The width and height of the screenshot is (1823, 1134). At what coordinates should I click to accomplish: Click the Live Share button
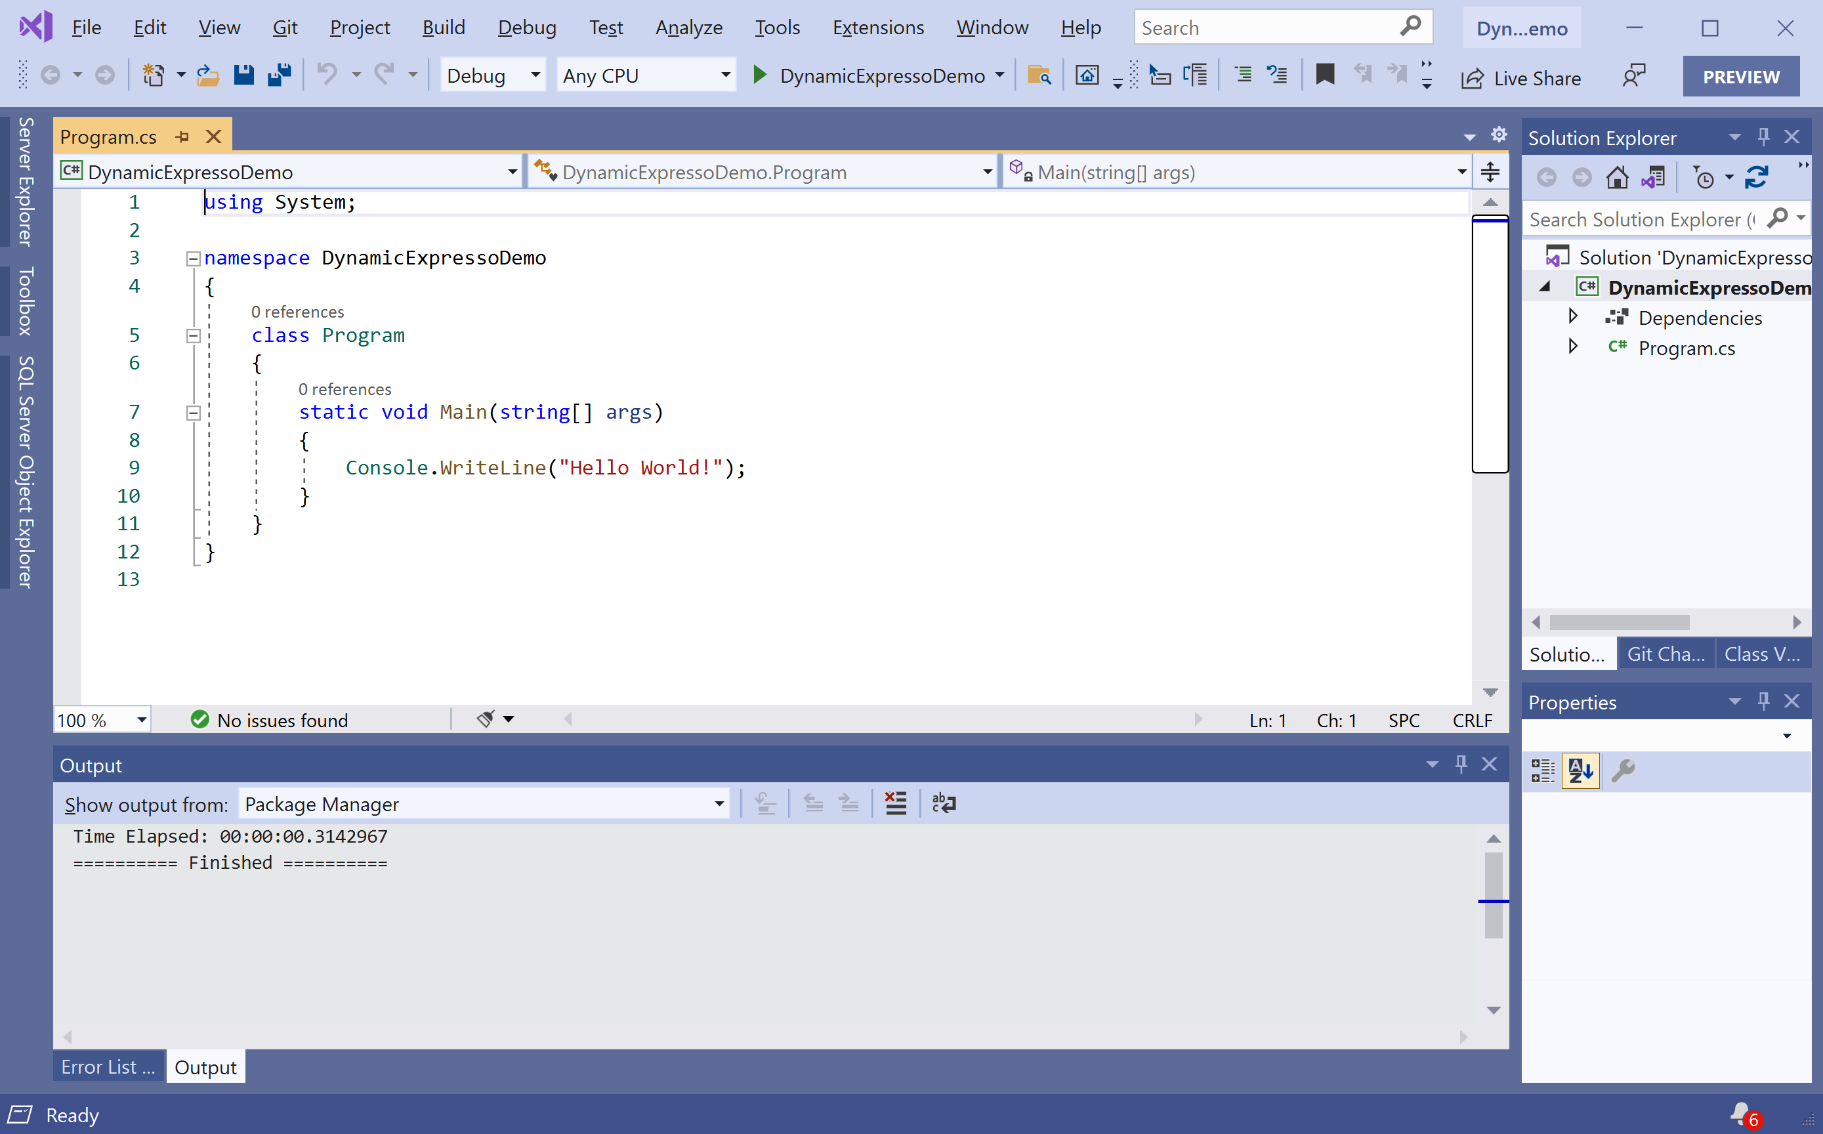point(1522,77)
